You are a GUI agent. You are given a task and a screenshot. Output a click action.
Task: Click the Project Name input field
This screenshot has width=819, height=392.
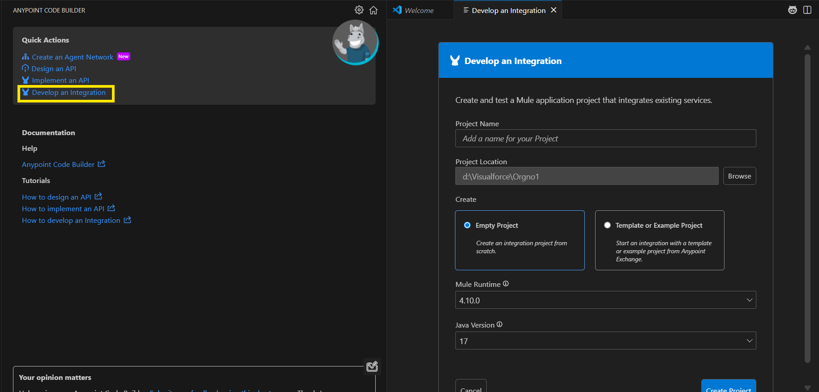pyautogui.click(x=605, y=138)
